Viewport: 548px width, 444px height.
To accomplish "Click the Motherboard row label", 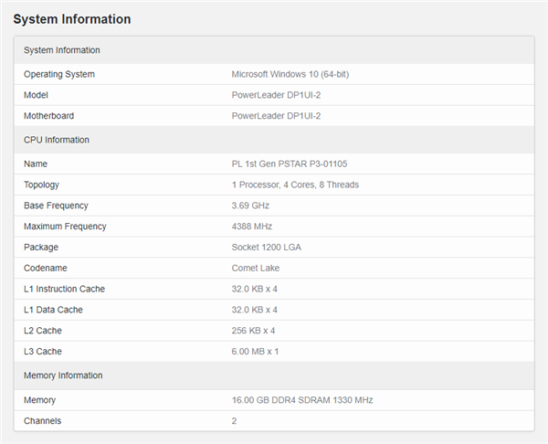I will [49, 116].
